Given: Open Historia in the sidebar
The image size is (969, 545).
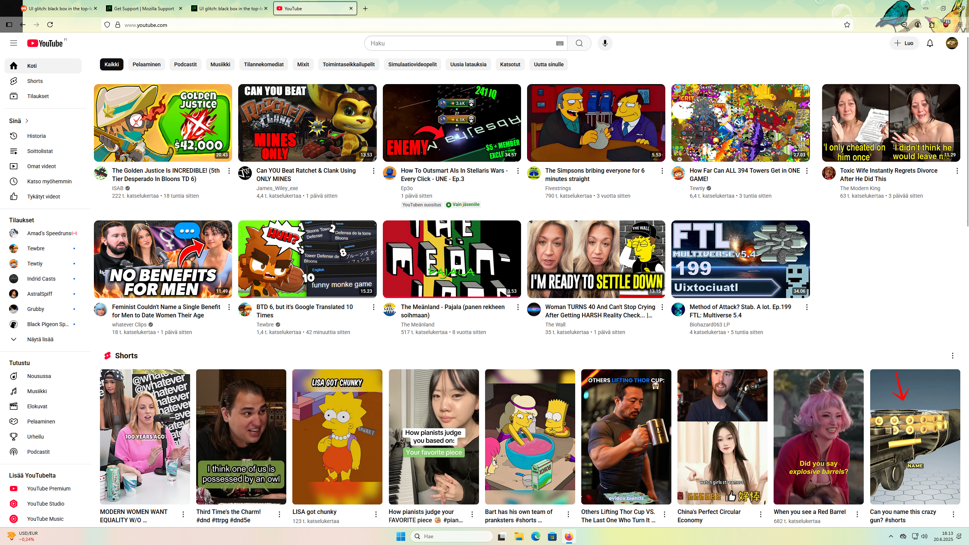Looking at the screenshot, I should [43, 136].
